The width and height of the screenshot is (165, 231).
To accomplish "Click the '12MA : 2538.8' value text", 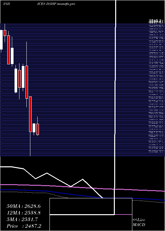I will coord(23,213).
